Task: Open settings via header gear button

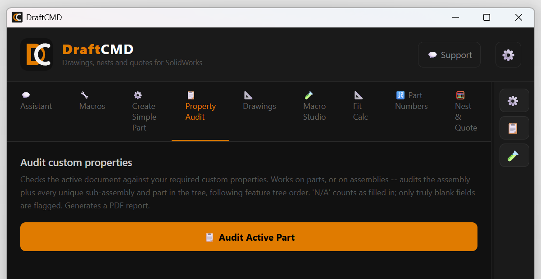Action: pyautogui.click(x=508, y=55)
